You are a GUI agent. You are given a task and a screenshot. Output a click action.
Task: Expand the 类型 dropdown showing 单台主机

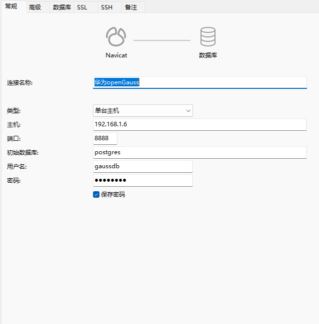point(143,110)
